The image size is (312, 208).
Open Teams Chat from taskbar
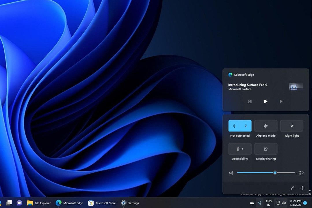19,203
